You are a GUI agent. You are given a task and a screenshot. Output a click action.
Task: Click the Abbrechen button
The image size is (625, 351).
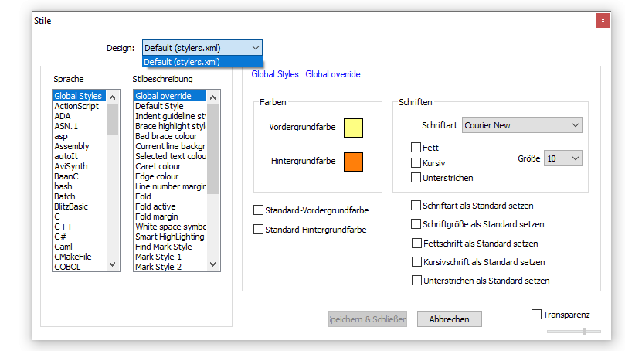[x=449, y=319]
